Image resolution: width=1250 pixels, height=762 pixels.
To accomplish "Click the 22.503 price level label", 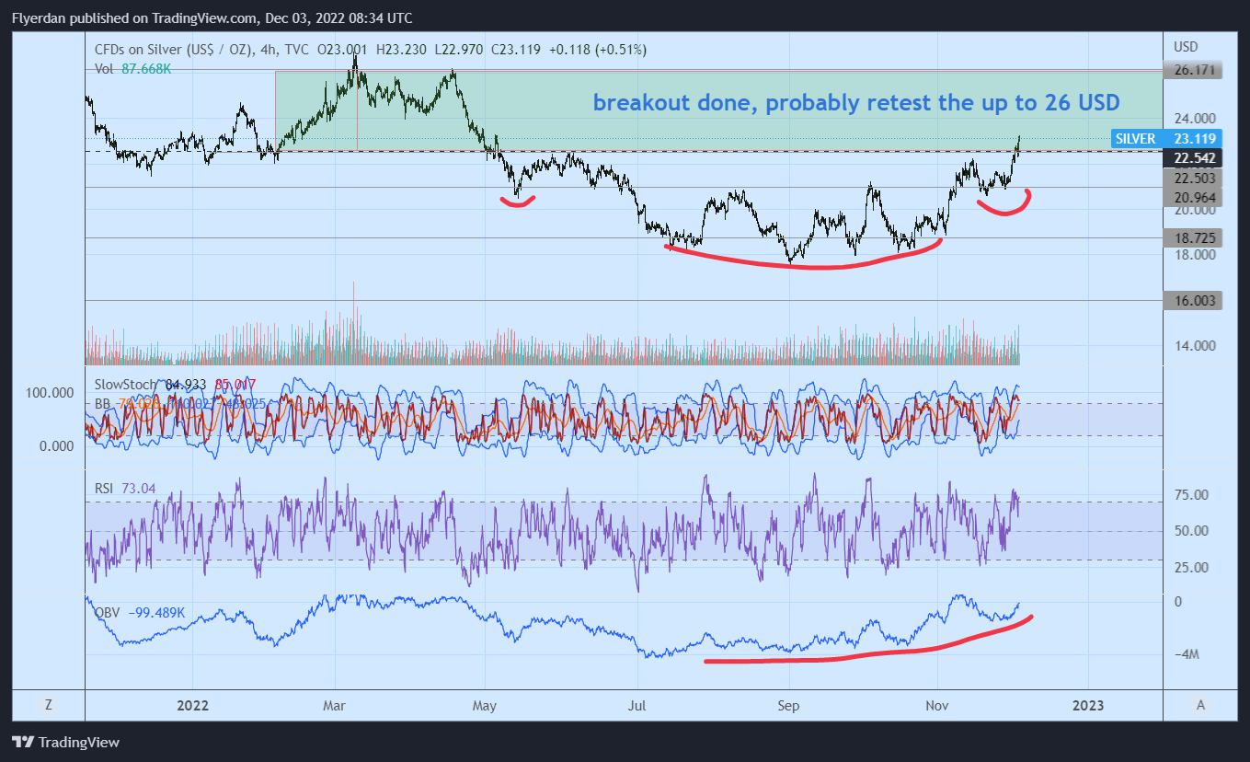I will [1192, 179].
